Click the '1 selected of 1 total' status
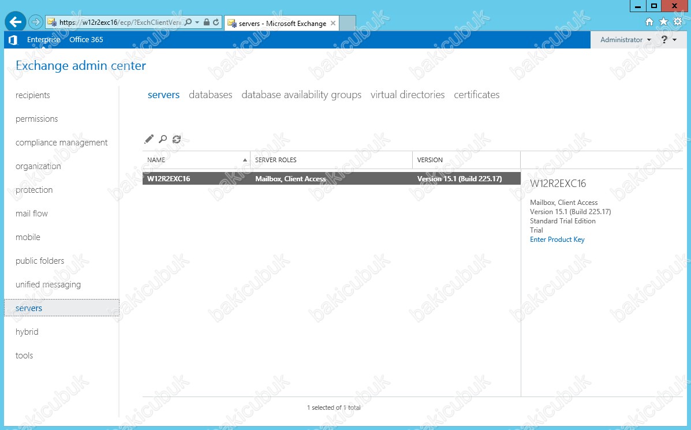Viewport: 691px width, 430px height. pyautogui.click(x=334, y=408)
